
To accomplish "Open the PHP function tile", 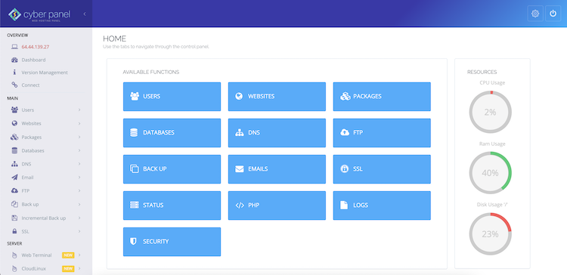I will pyautogui.click(x=277, y=205).
